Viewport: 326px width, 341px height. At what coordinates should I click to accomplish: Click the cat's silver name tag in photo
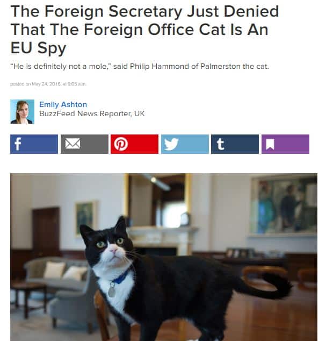coord(112,290)
